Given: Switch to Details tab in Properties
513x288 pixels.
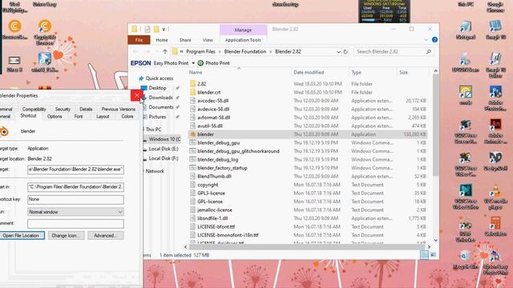Looking at the screenshot, I should 86,109.
